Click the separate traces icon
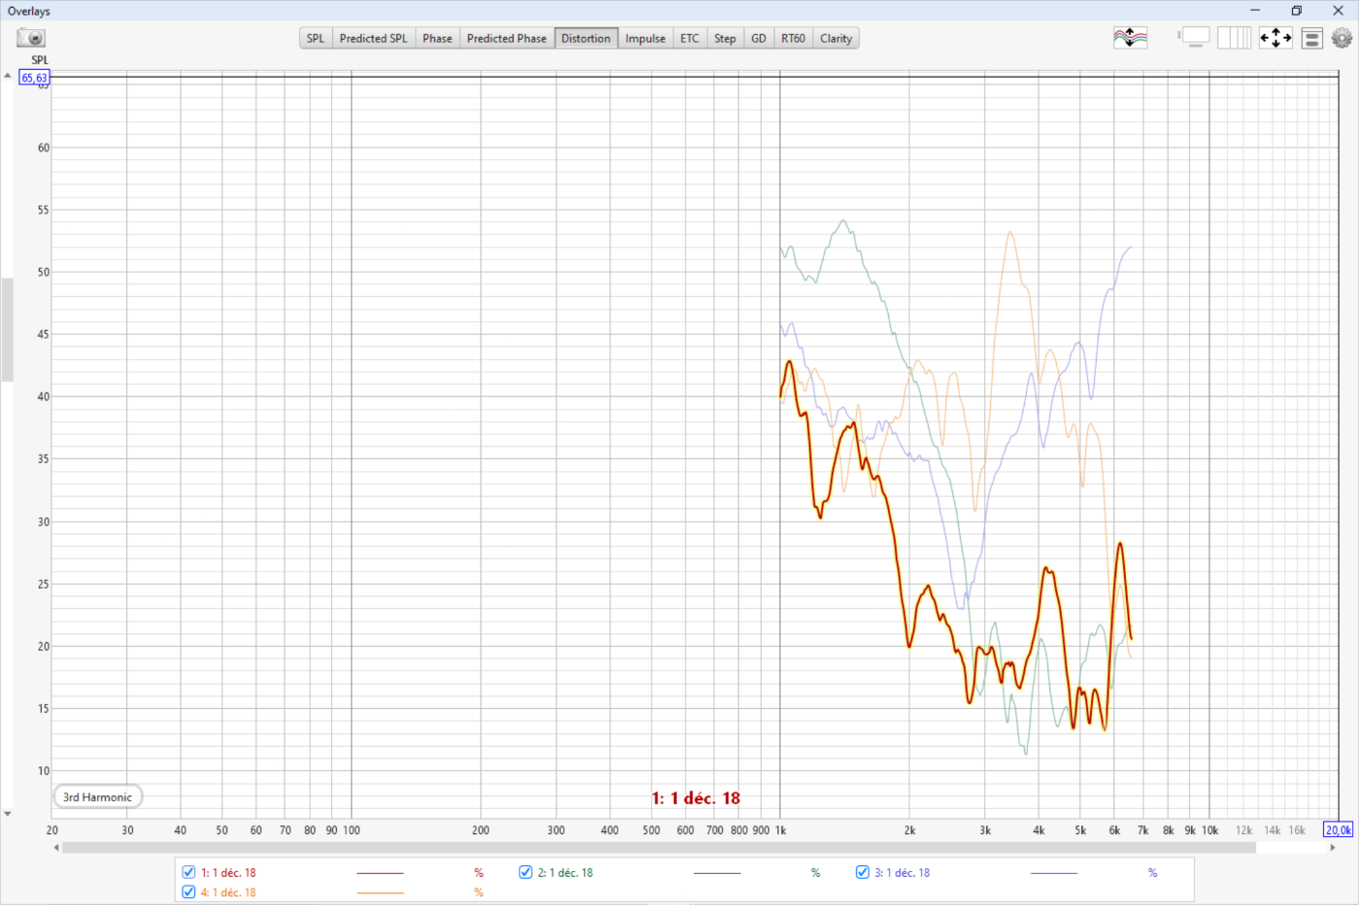This screenshot has width=1359, height=905. click(1130, 38)
